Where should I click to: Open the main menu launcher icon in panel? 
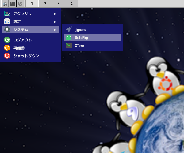(5, 4)
